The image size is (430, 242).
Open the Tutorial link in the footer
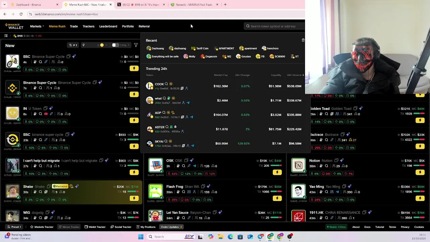(x=380, y=227)
